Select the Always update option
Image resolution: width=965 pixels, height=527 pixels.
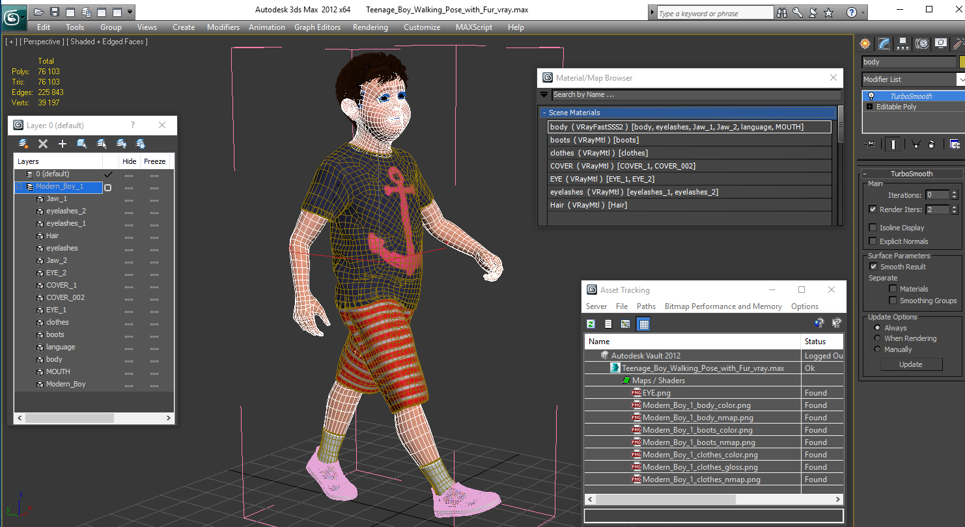[877, 328]
